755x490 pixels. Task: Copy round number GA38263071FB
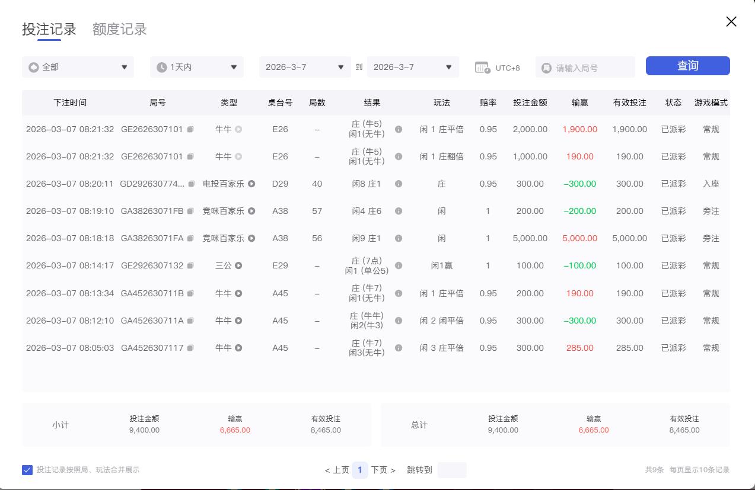[x=190, y=212]
